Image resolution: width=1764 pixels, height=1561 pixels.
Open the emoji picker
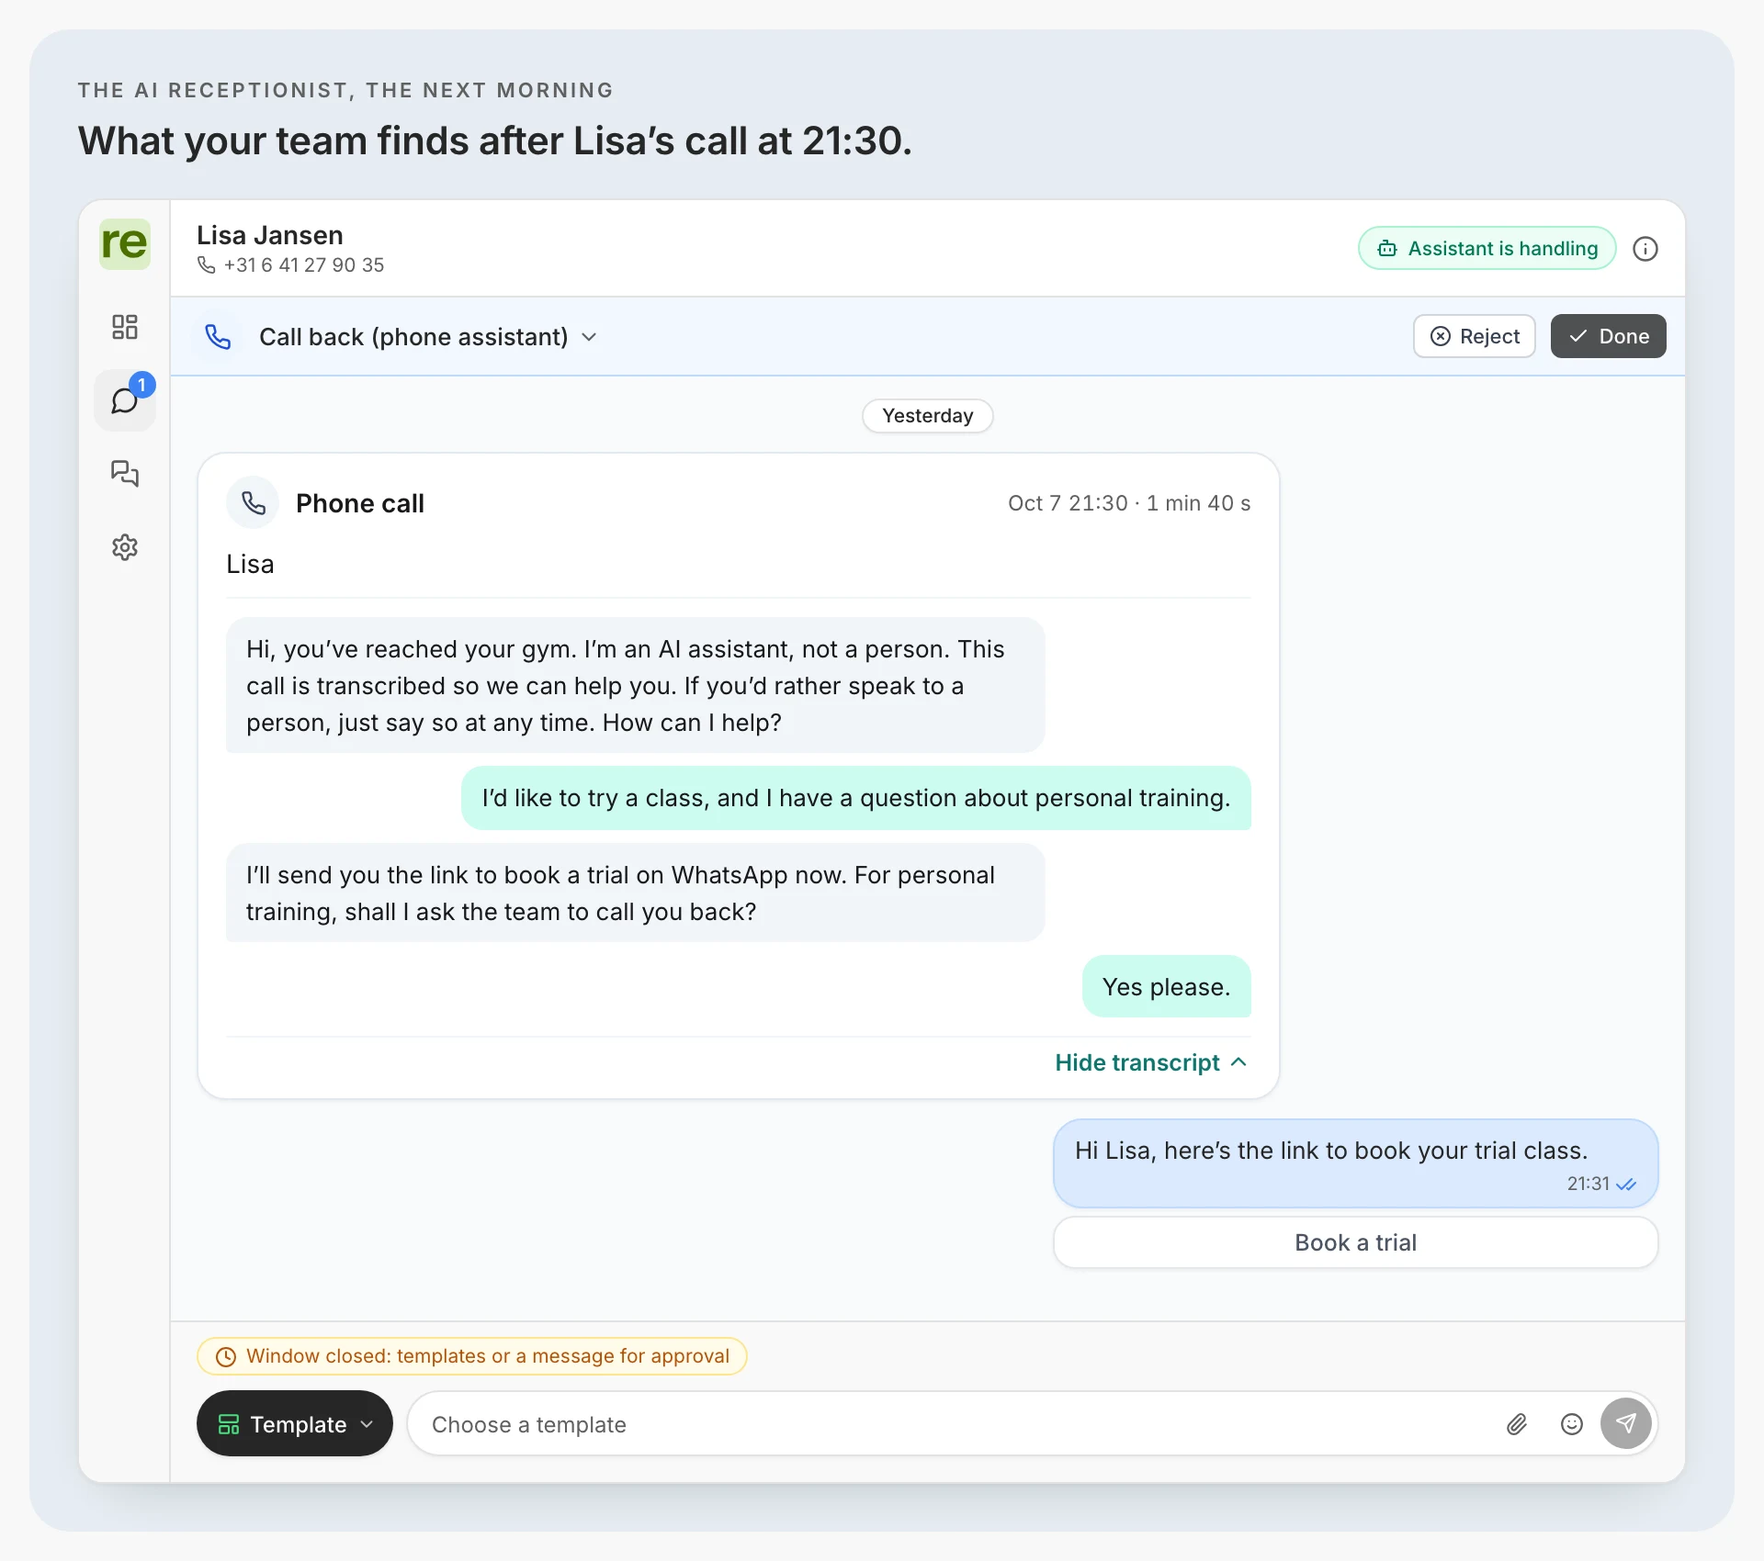point(1572,1424)
